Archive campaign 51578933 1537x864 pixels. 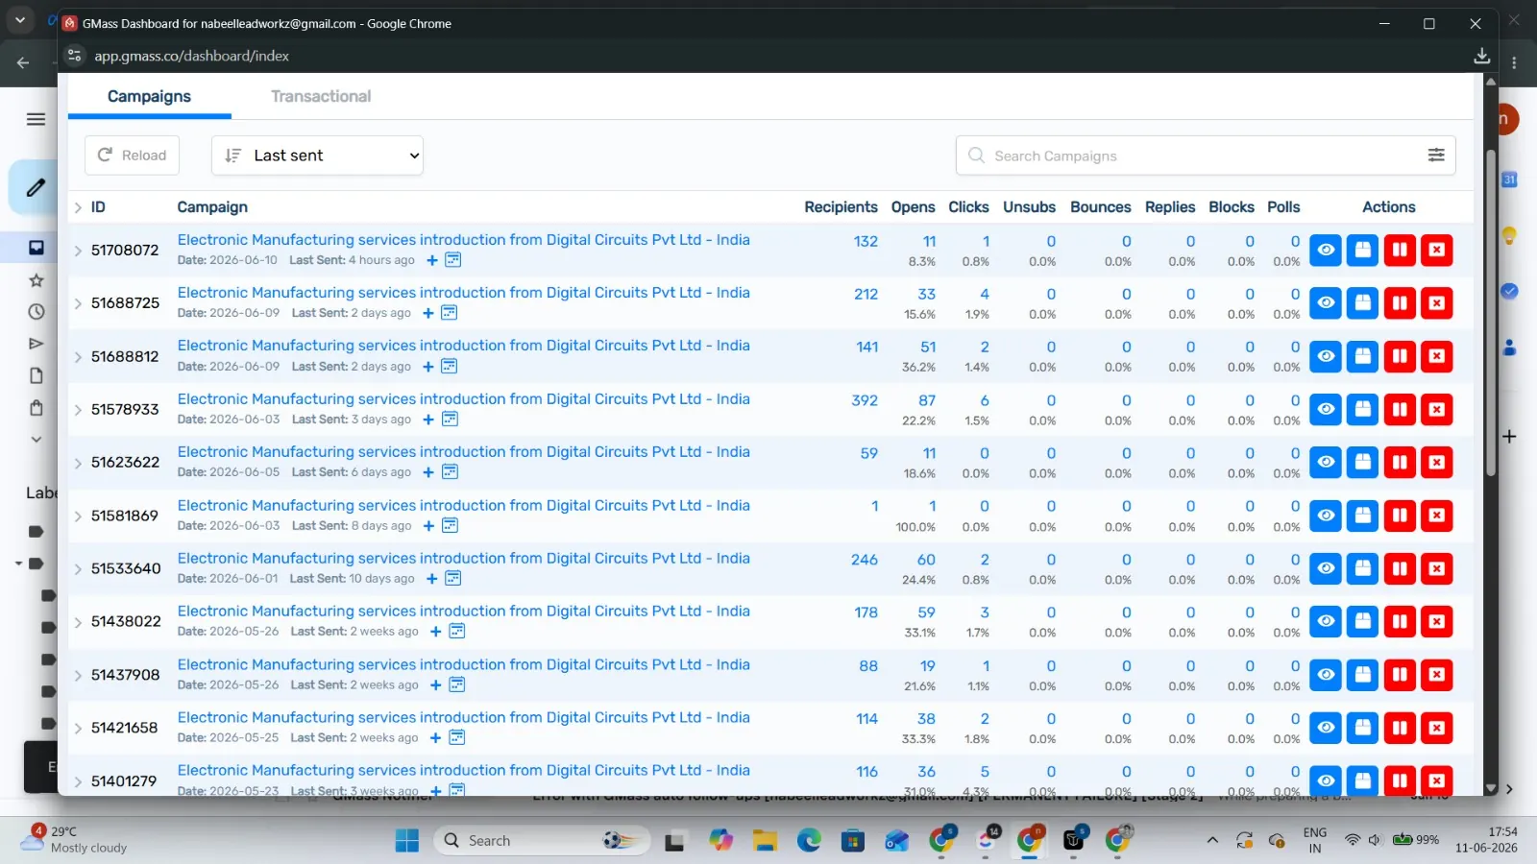point(1362,410)
